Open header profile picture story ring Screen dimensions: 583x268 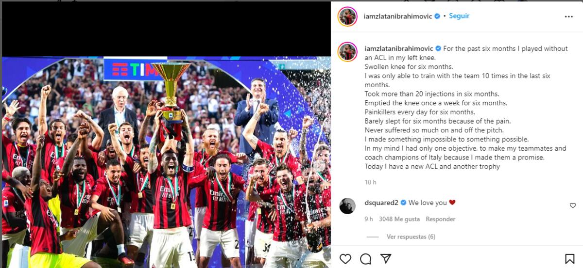point(347,16)
